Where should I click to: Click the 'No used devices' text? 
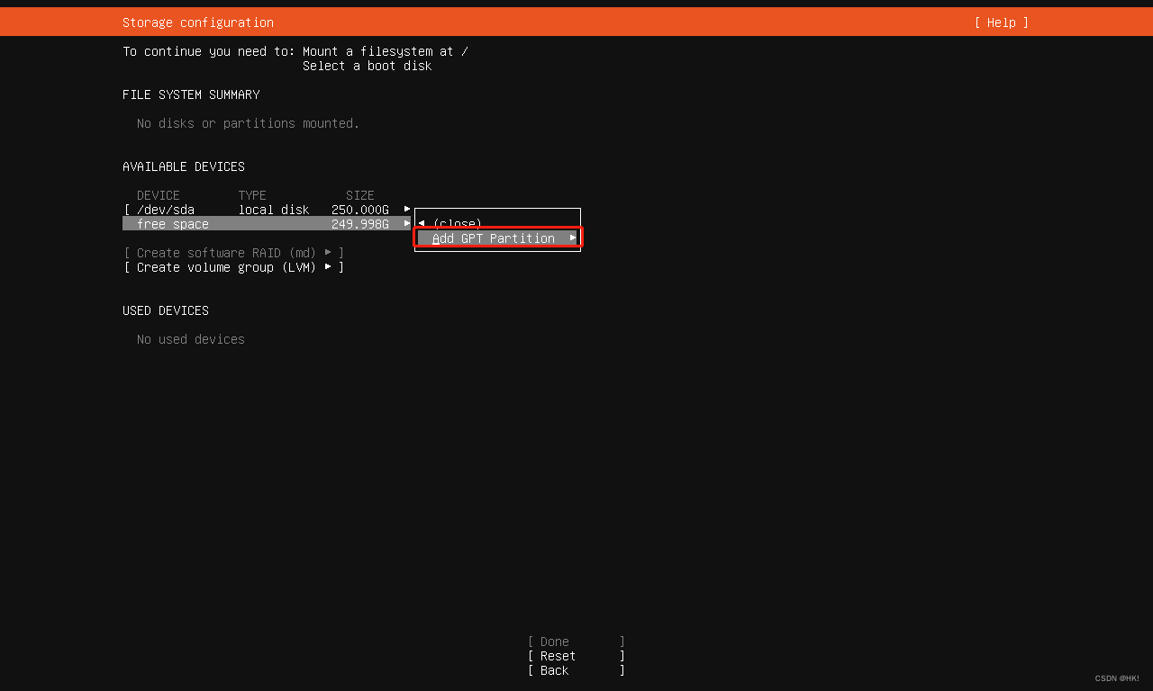(191, 339)
